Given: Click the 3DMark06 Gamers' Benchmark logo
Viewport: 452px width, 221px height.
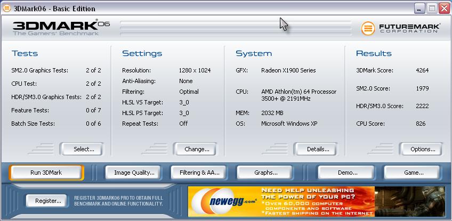Looking at the screenshot, I should 61,27.
